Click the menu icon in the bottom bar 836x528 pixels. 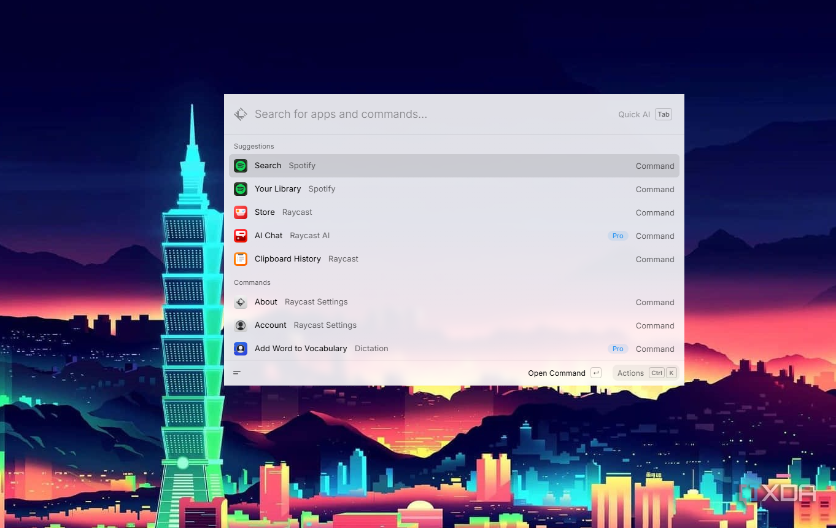[x=237, y=373]
